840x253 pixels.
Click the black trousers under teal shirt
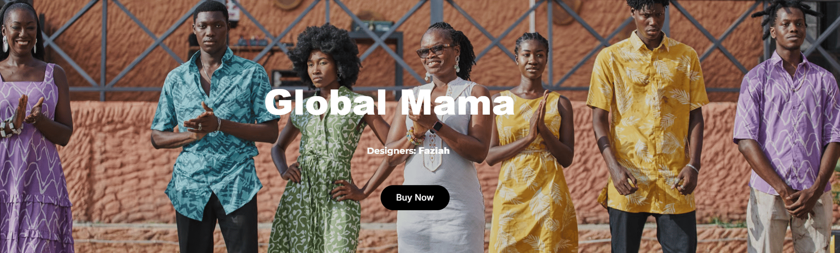pyautogui.click(x=217, y=227)
